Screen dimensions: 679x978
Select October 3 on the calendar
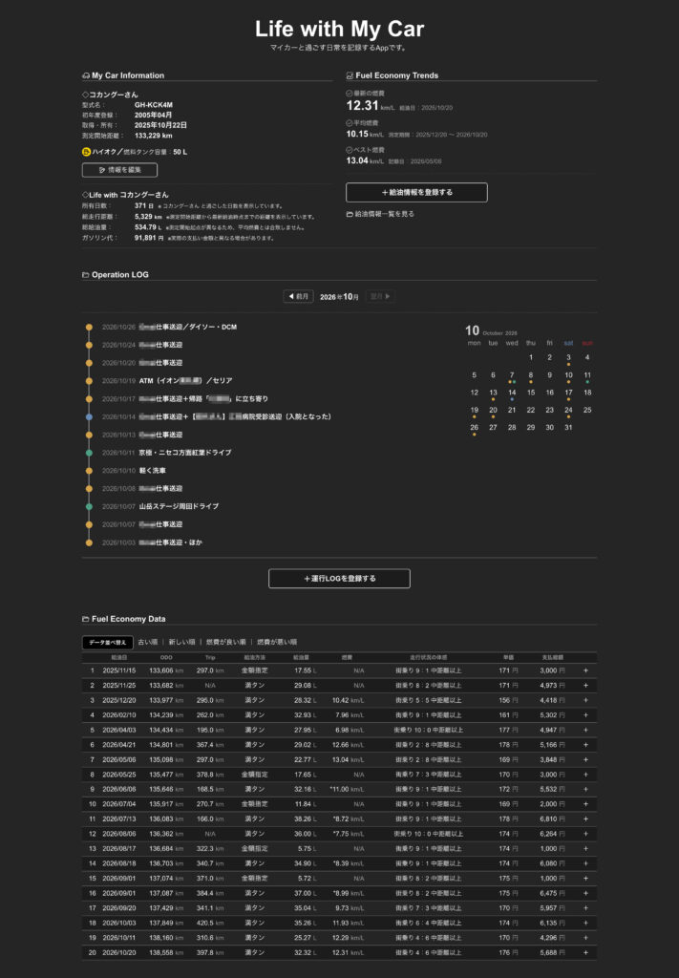click(568, 358)
